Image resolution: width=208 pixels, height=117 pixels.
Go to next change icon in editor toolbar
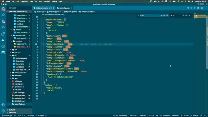pos(195,8)
